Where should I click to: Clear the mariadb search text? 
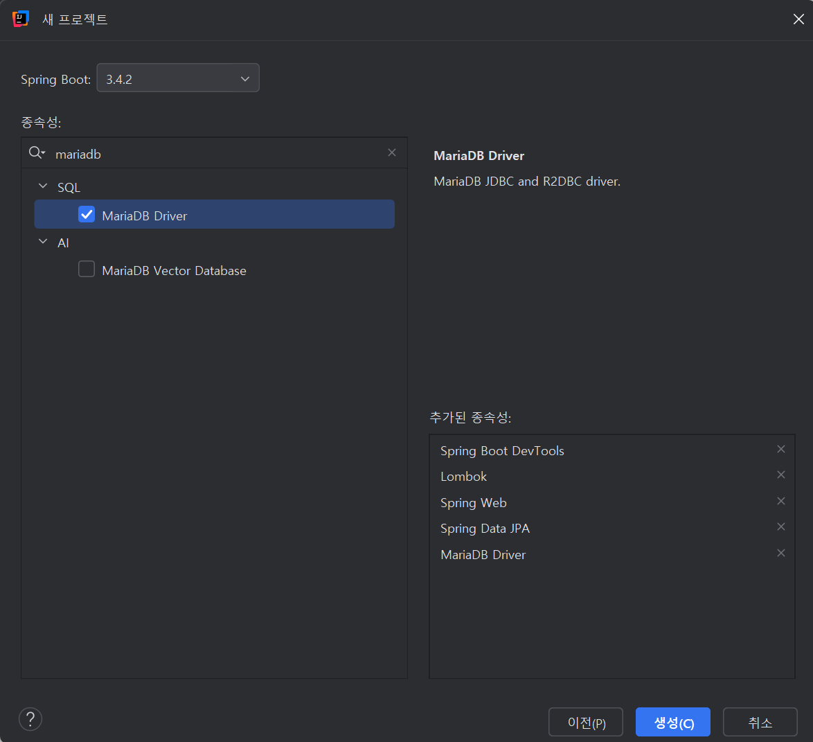tap(392, 152)
